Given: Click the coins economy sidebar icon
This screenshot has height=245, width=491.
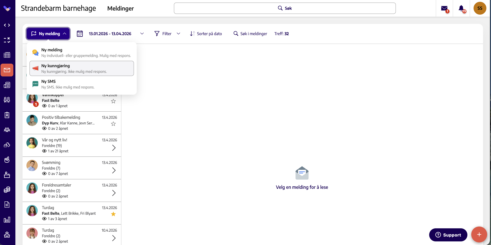Looking at the screenshot, I should click(7, 190).
